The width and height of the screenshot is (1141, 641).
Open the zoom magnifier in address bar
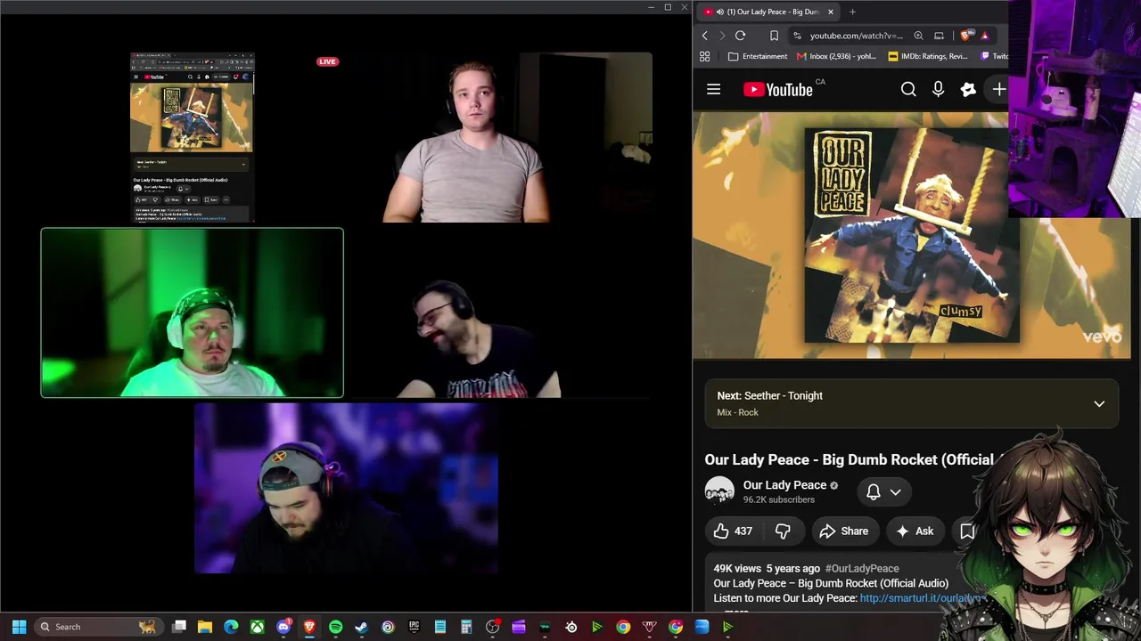click(x=918, y=36)
